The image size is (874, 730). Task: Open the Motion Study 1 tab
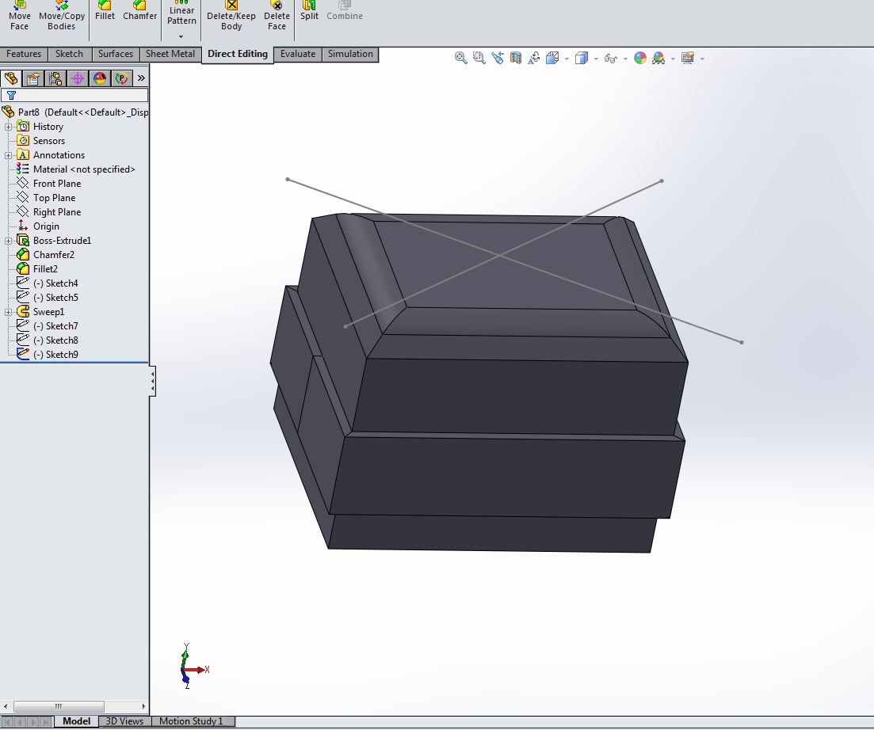click(x=191, y=721)
